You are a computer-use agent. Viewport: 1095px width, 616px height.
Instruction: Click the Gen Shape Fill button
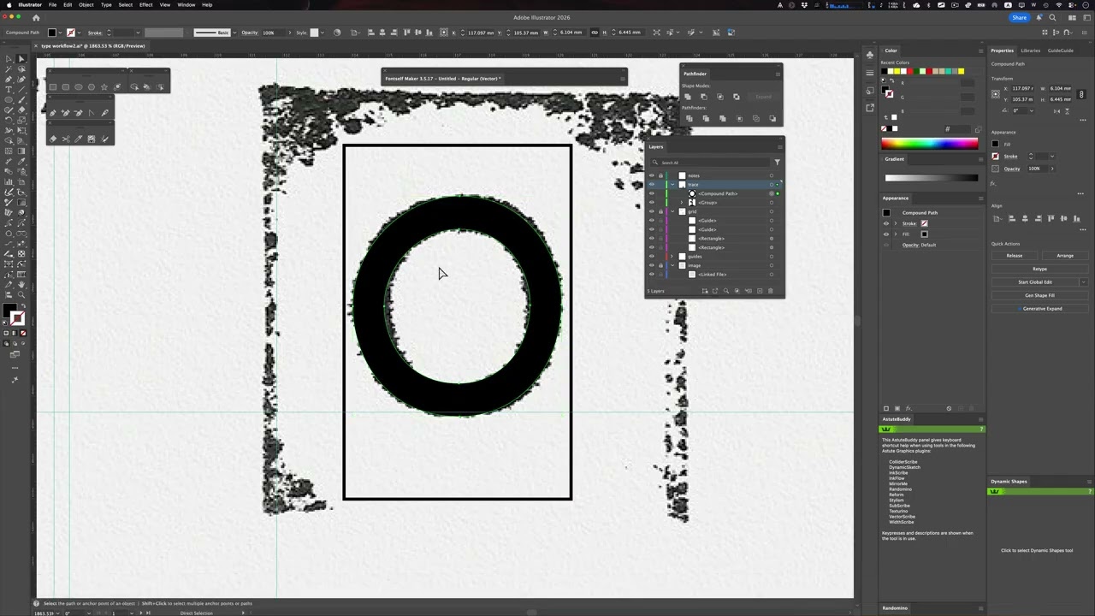pos(1039,295)
